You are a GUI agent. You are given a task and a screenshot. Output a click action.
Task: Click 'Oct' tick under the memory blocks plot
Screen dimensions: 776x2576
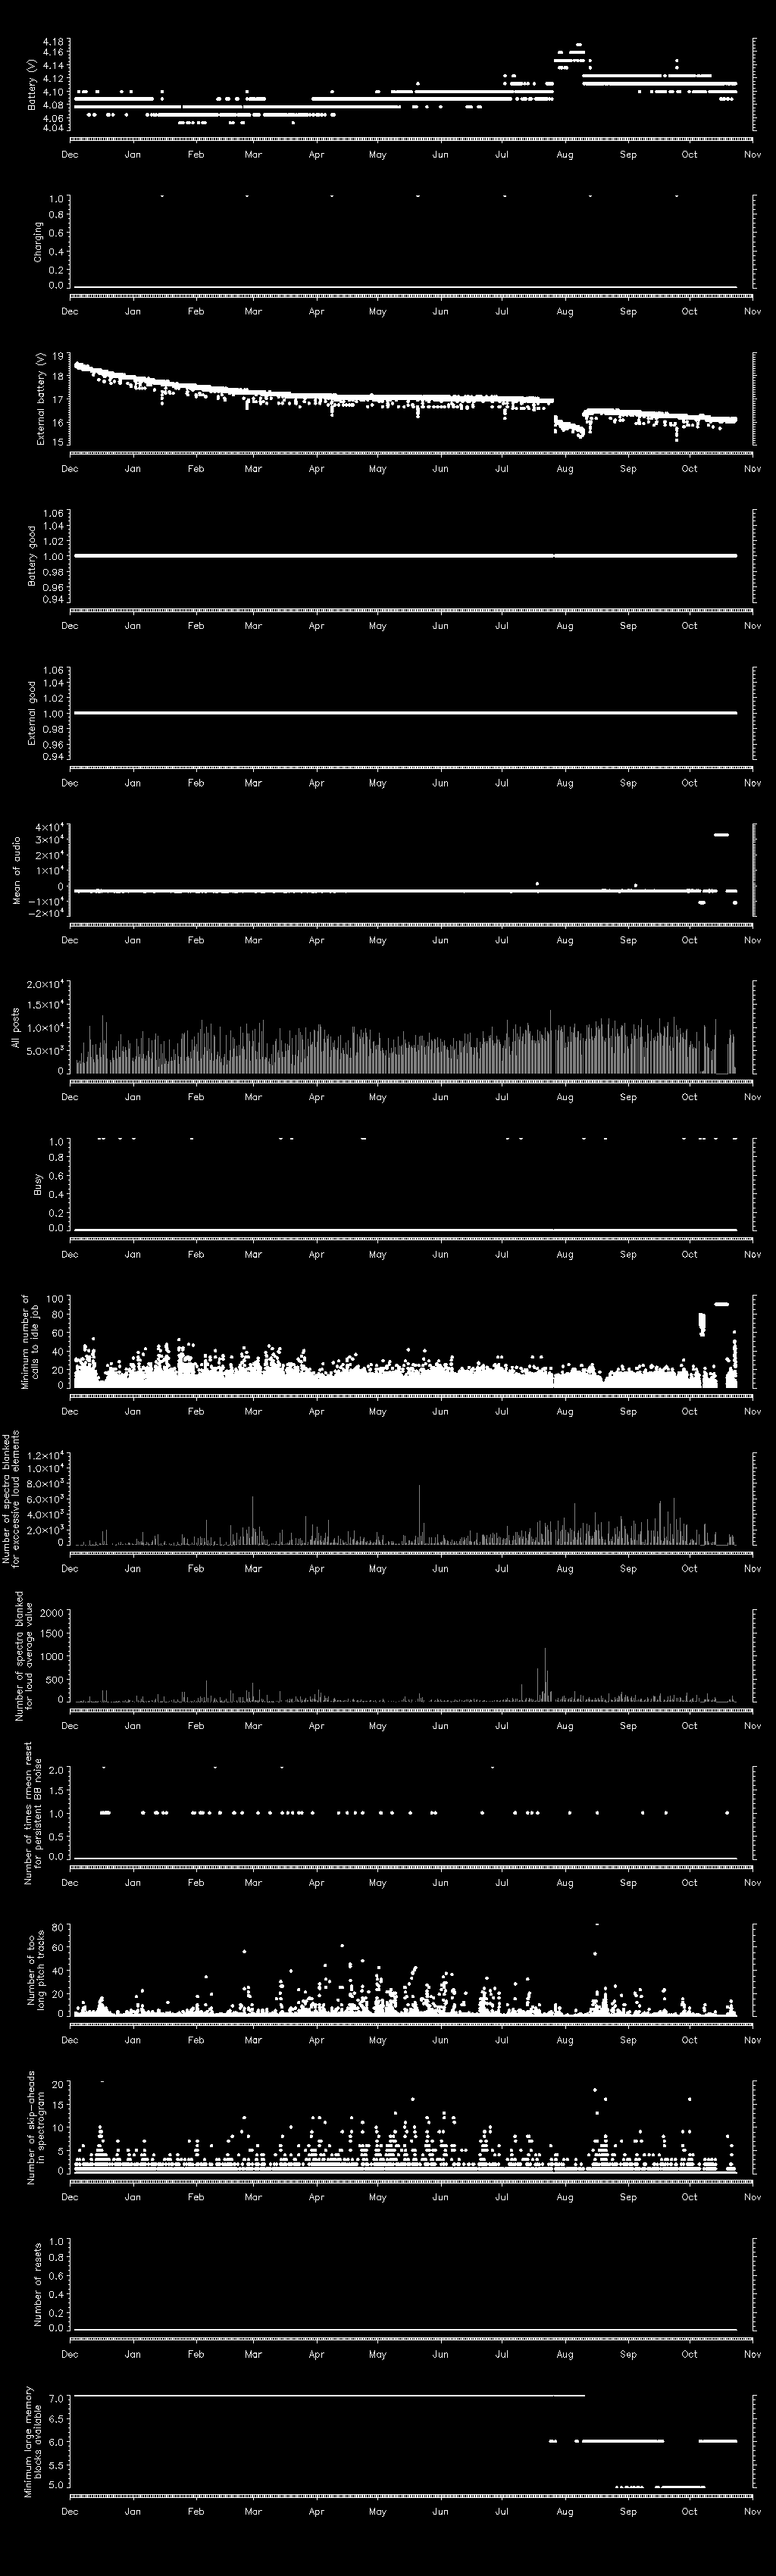690,2511
